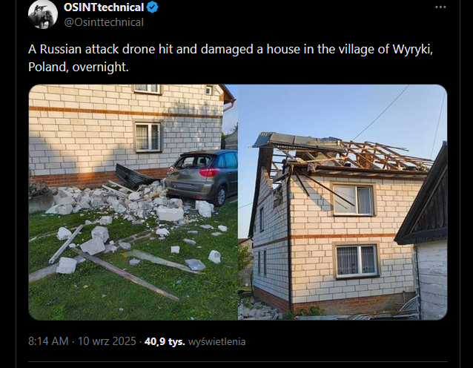The height and width of the screenshot is (368, 473).
Task: Click the 40,9 tys. views count
Action: (x=165, y=341)
